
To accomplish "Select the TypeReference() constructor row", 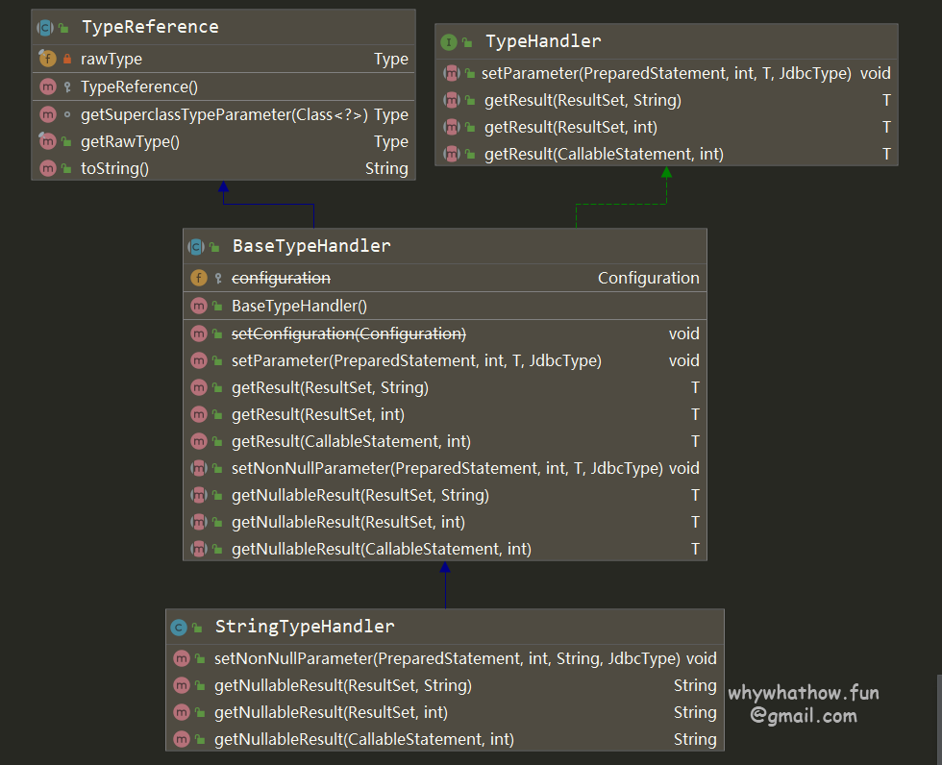I will click(x=139, y=87).
